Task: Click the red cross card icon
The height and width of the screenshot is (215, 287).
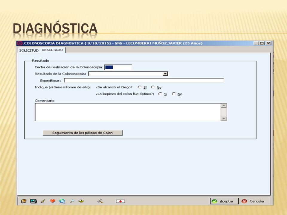Action: tap(120, 201)
